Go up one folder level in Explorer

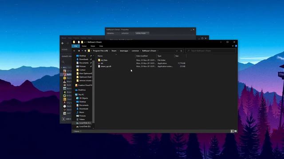85,51
